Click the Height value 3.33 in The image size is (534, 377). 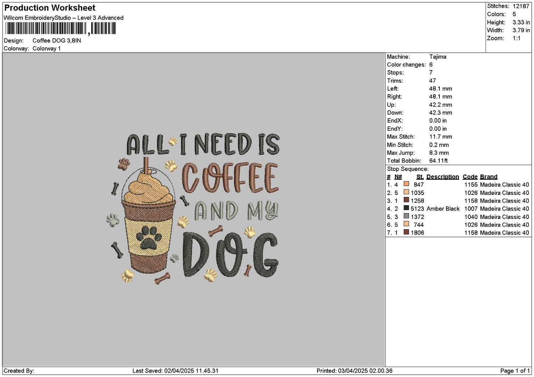521,22
